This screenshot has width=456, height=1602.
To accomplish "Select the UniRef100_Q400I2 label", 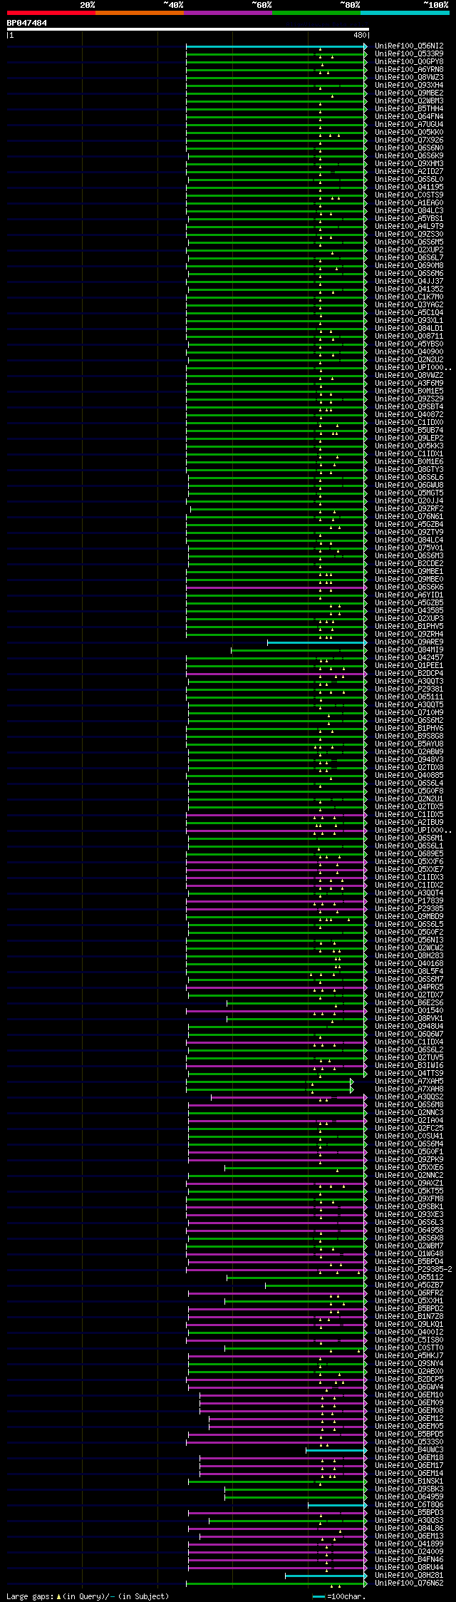I will pyautogui.click(x=409, y=1332).
